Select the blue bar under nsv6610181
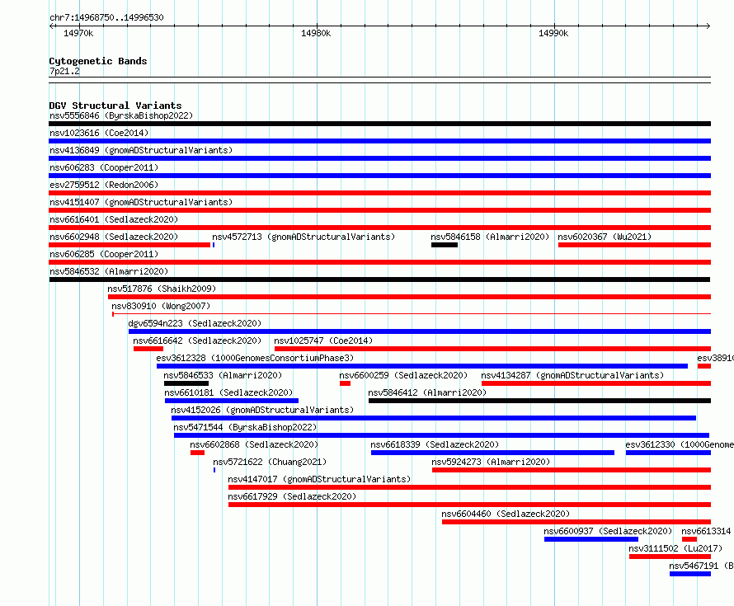 [232, 401]
